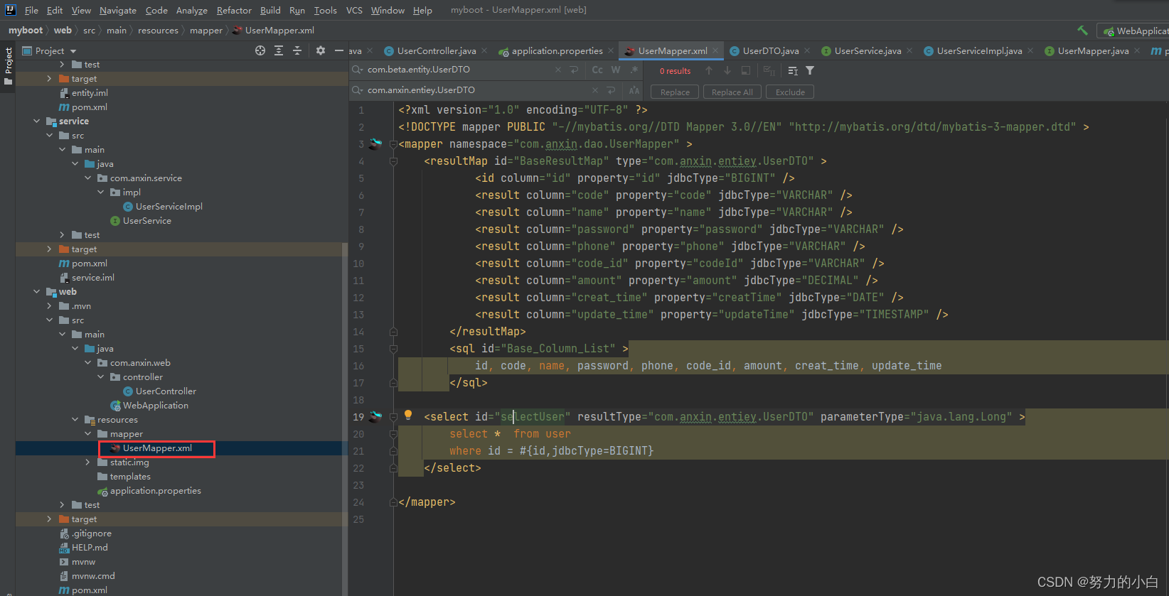Toggle Preserve Case in replace bar
1169x596 pixels.
pyautogui.click(x=634, y=90)
